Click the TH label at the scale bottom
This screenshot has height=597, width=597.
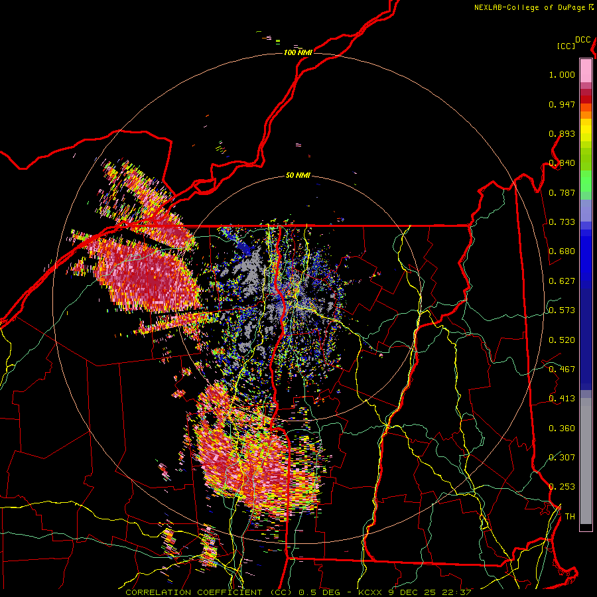pos(570,517)
